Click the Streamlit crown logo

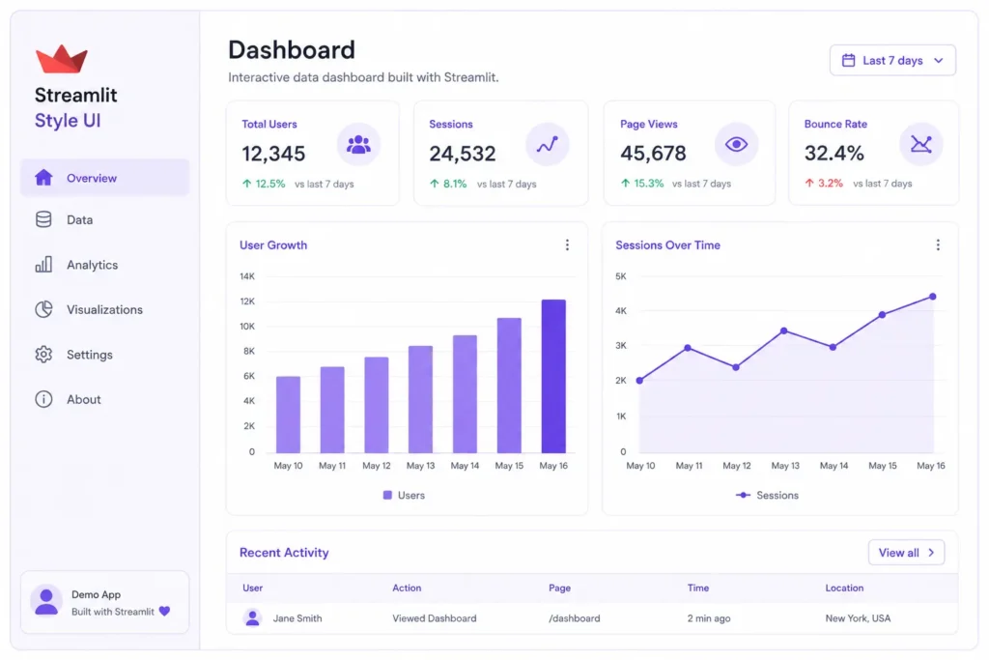[61, 59]
